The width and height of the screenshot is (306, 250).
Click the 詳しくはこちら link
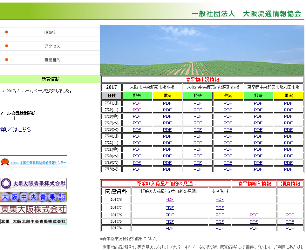point(16,129)
